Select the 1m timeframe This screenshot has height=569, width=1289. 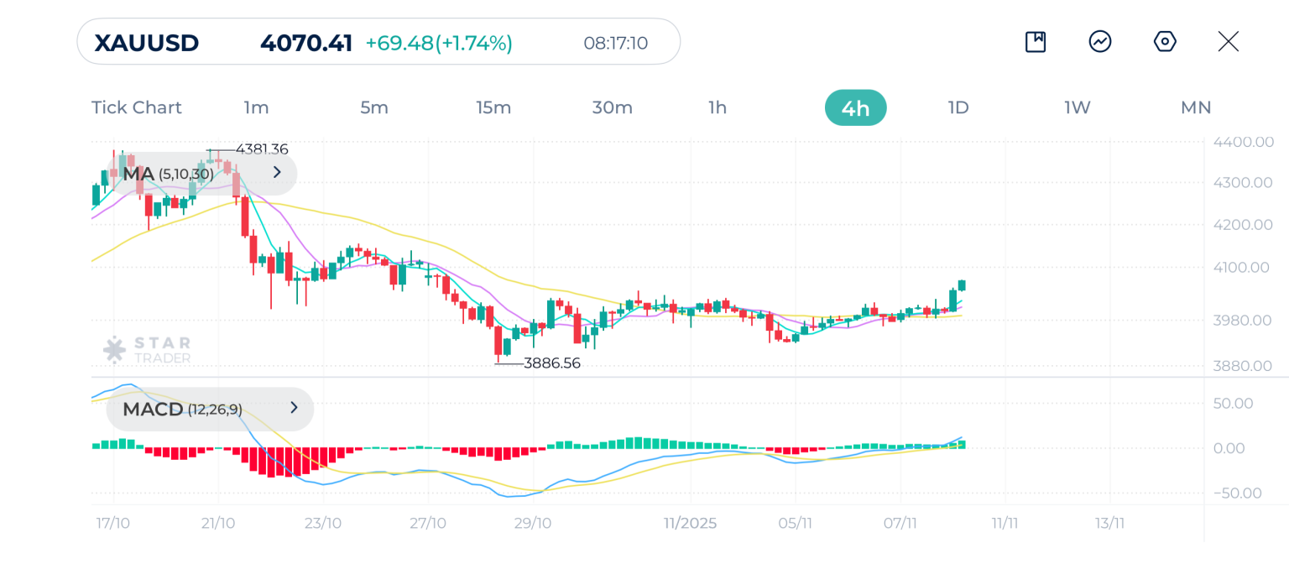coord(256,107)
